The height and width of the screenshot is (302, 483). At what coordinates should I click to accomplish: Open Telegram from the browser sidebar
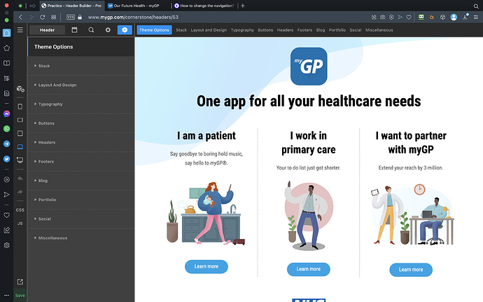click(6, 144)
